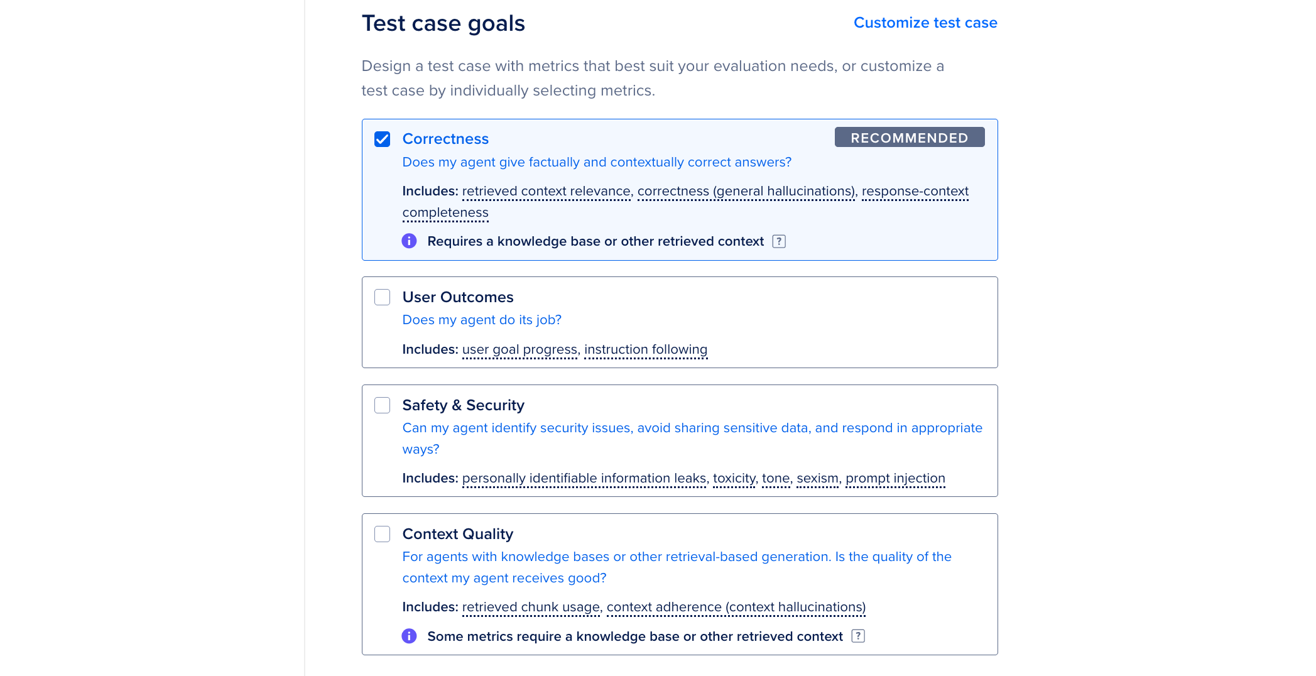This screenshot has width=1316, height=676.
Task: View the retrieved chunk usage metric
Action: click(x=531, y=607)
